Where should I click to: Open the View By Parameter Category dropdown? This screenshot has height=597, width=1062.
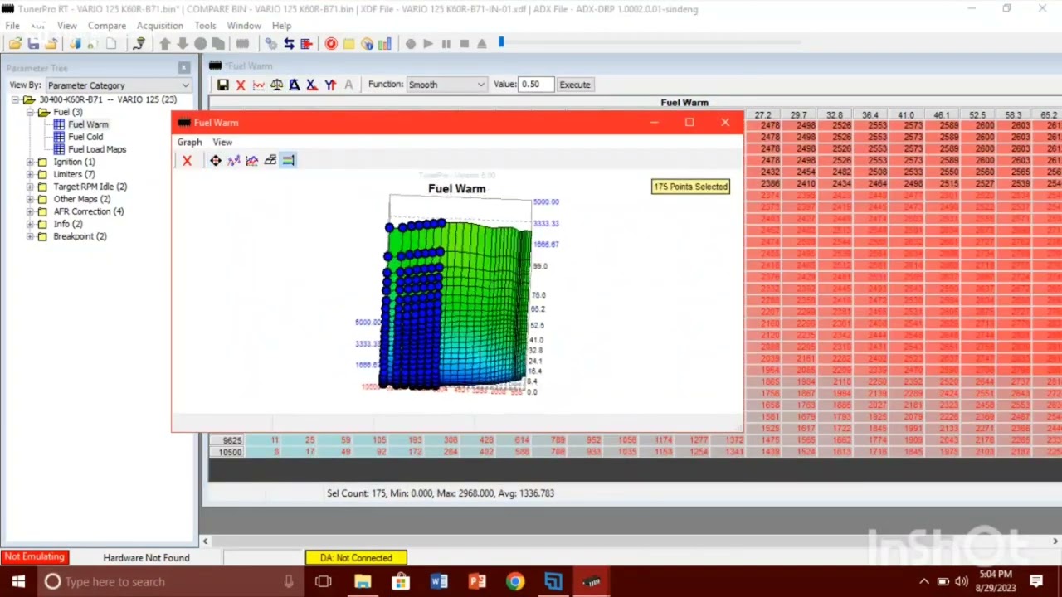[119, 85]
